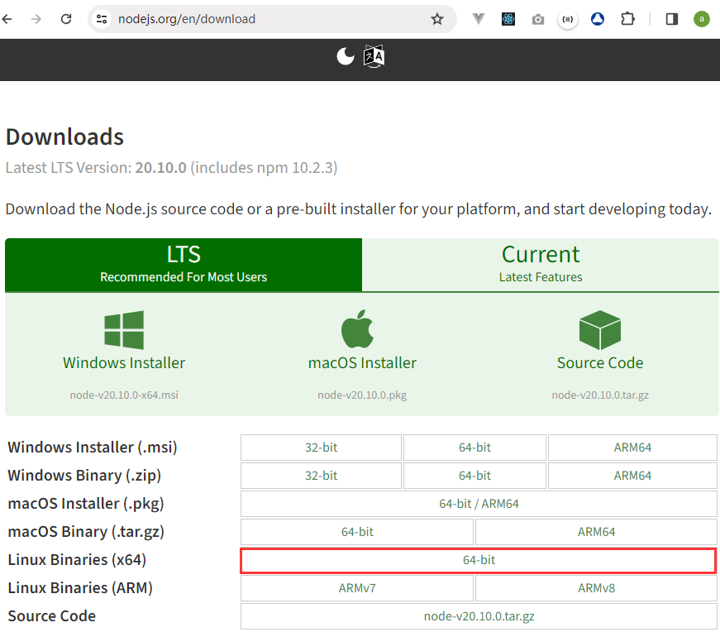Download Windows Installer (.msi) 64-bit
This screenshot has width=720, height=632.
point(474,448)
